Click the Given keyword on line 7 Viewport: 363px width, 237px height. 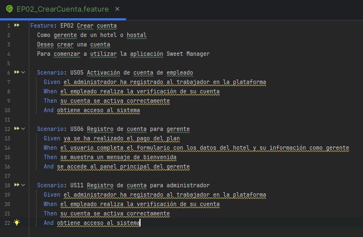click(52, 82)
